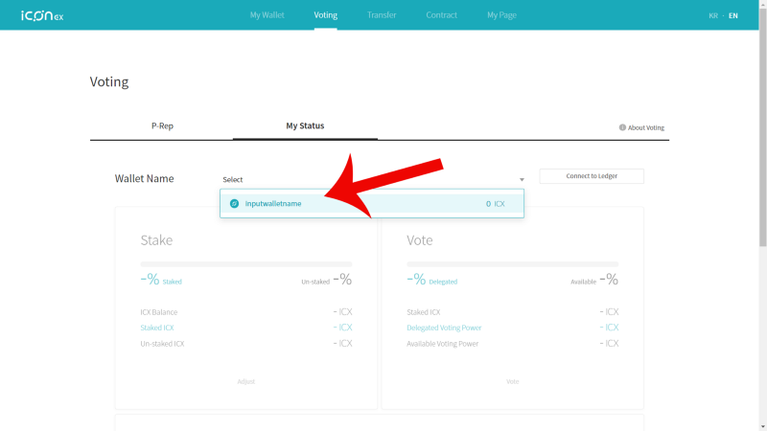This screenshot has width=767, height=431.
Task: Switch language to KR
Action: pos(713,15)
